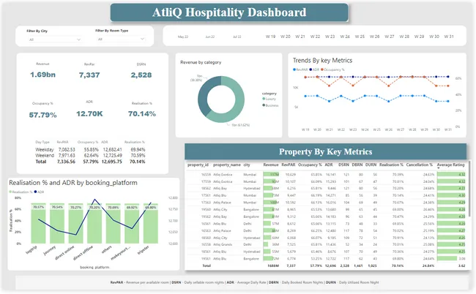Filter by week W 22
Viewport: 476px width, 294px height.
tap(315, 37)
